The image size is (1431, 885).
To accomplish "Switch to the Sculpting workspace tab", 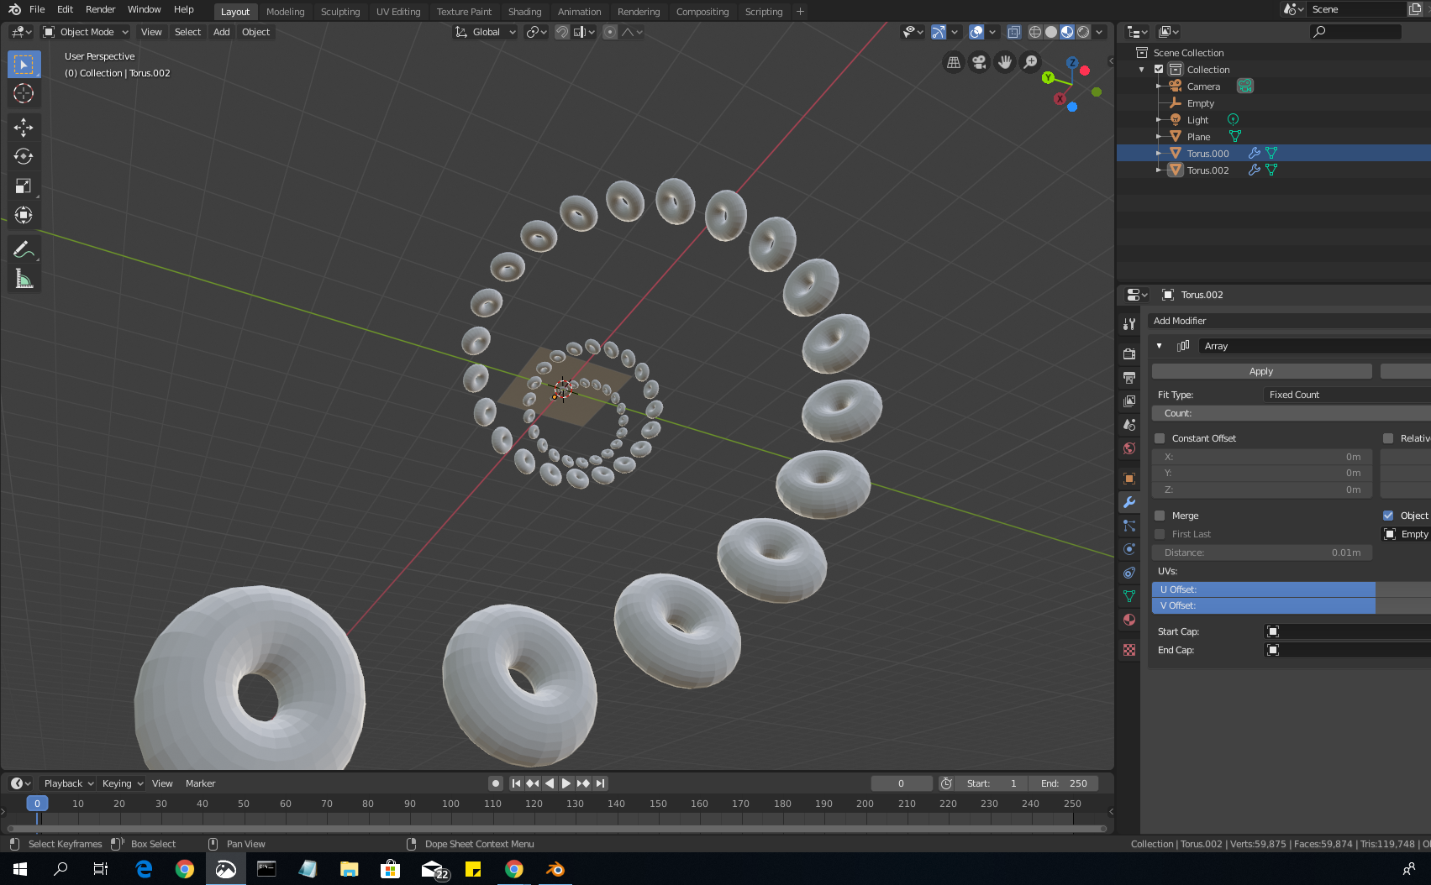I will 339,12.
